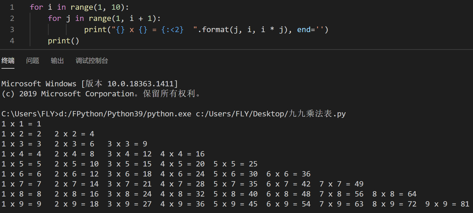This screenshot has width=473, height=213.
Task: Click line number 3 in the gutter
Action: coord(12,29)
